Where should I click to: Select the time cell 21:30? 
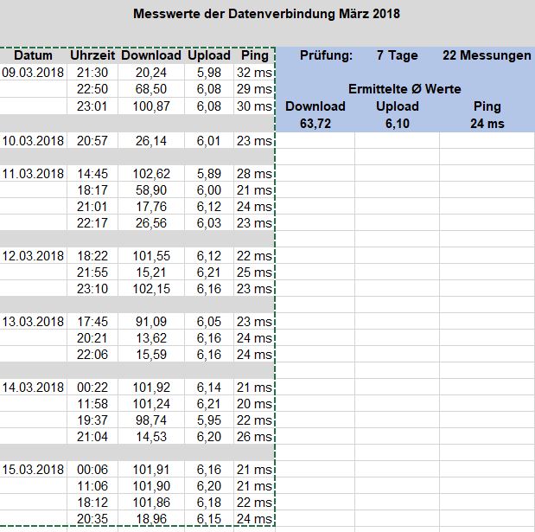click(x=92, y=73)
